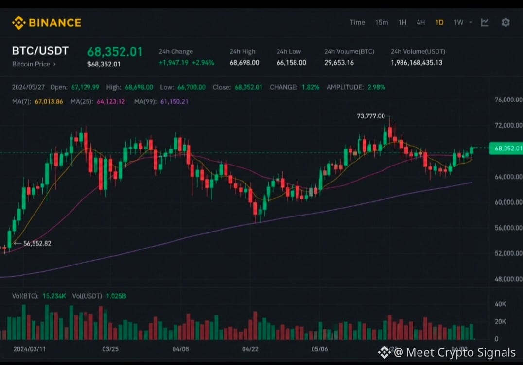Select the 1D interval
Viewport: 523px width, 365px height.
pyautogui.click(x=439, y=22)
